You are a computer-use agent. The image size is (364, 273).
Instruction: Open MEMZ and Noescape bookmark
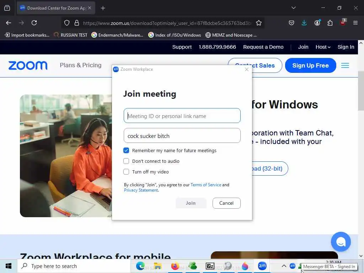click(231, 35)
